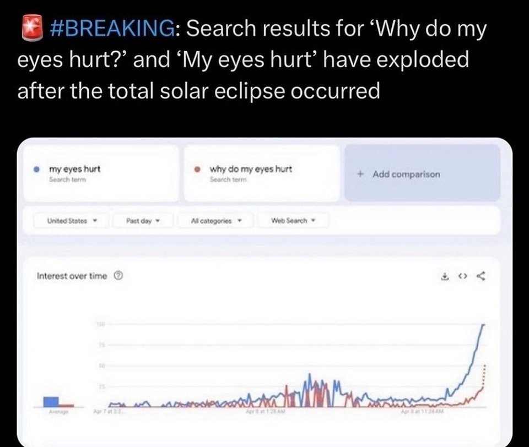Click the share chart icon
529x447 pixels.
tap(481, 276)
